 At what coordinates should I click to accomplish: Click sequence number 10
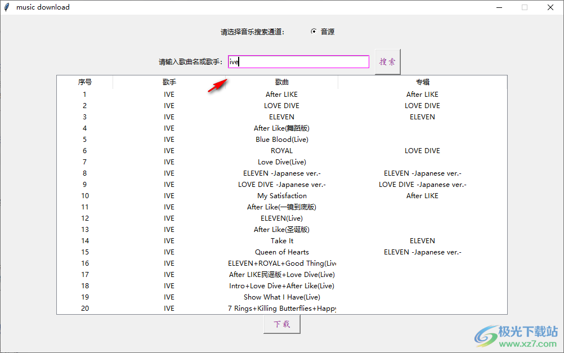[x=85, y=196]
